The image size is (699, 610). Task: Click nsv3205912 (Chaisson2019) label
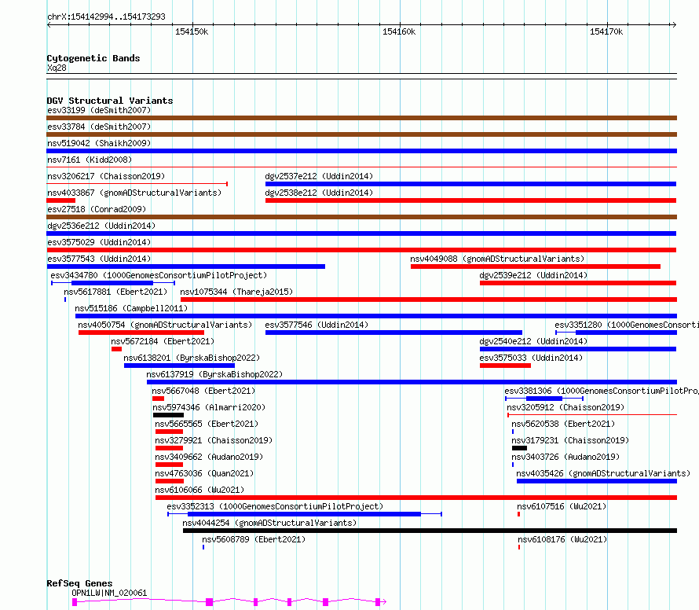[565, 407]
